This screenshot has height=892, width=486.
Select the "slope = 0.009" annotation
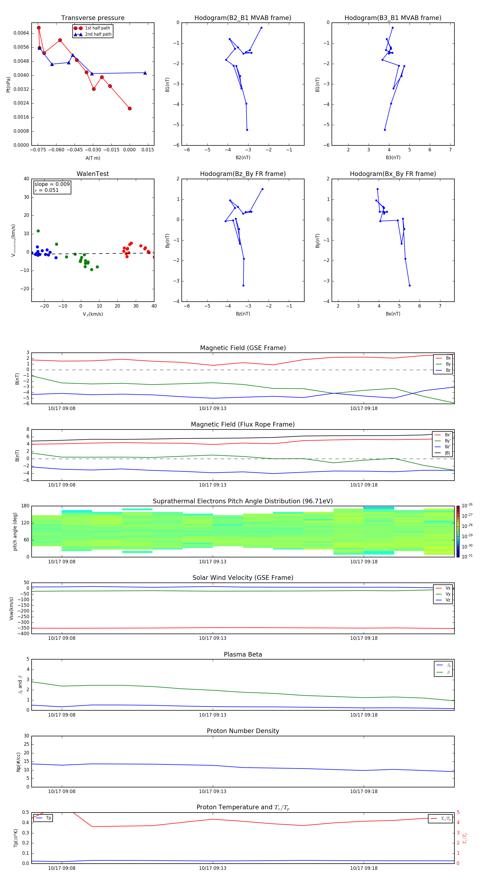(52, 184)
